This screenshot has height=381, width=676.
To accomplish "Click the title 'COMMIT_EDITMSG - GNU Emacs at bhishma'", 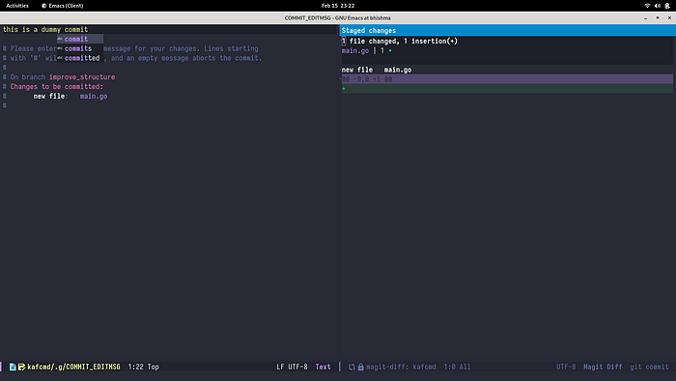I will (338, 18).
